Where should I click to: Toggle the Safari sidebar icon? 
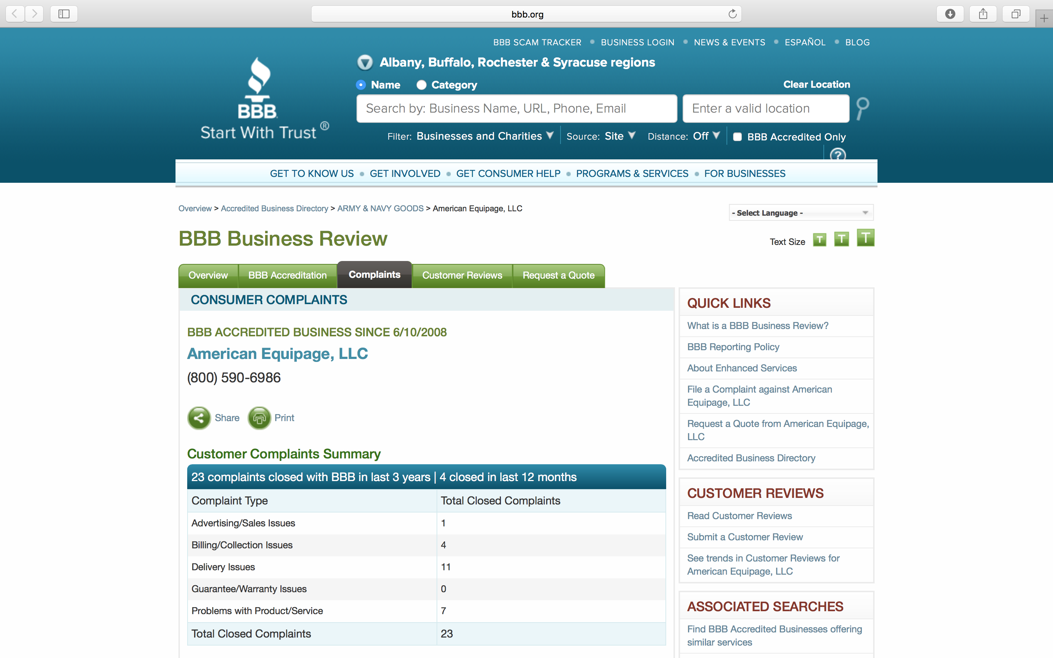point(64,14)
